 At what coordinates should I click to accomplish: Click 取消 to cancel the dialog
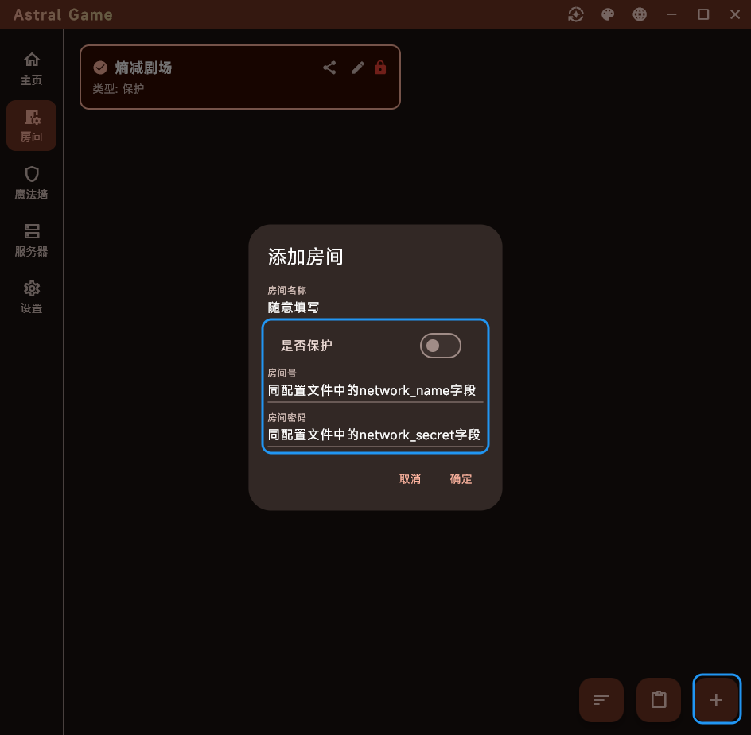pos(410,479)
